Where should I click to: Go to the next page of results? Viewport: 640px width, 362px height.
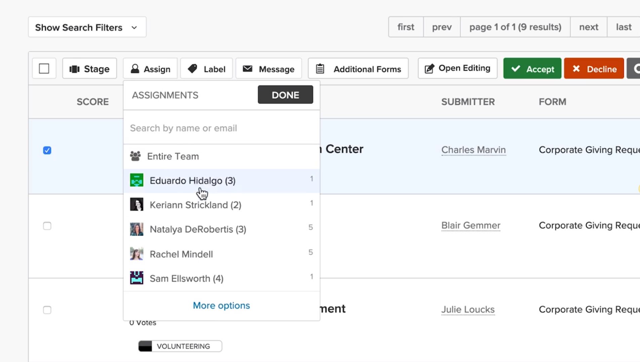(x=588, y=27)
